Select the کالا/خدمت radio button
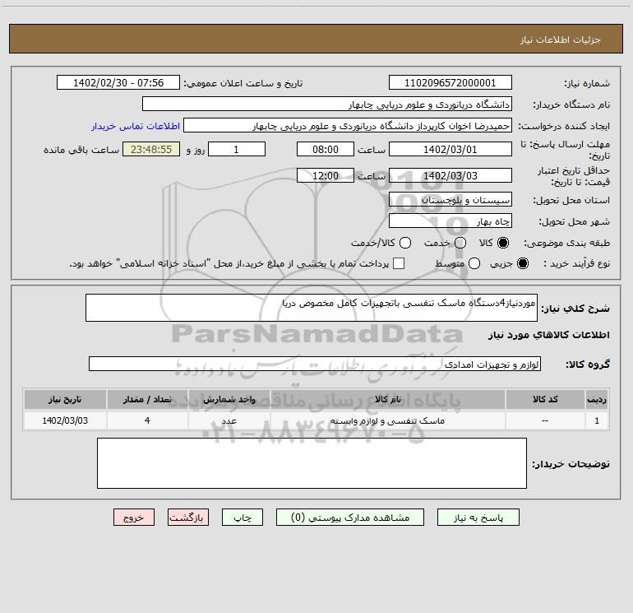The image size is (633, 613). (405, 243)
